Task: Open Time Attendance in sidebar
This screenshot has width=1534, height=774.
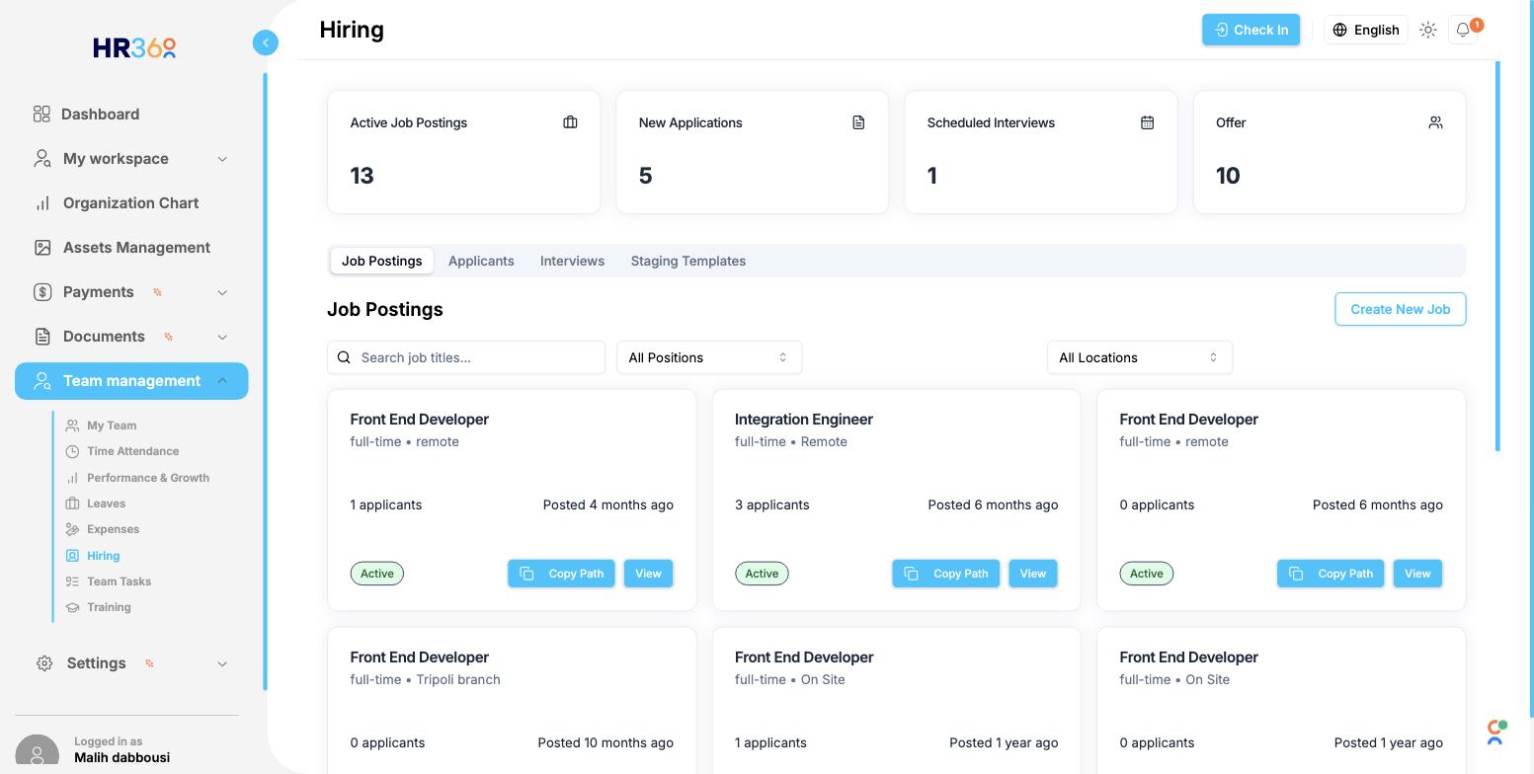Action: coord(132,451)
